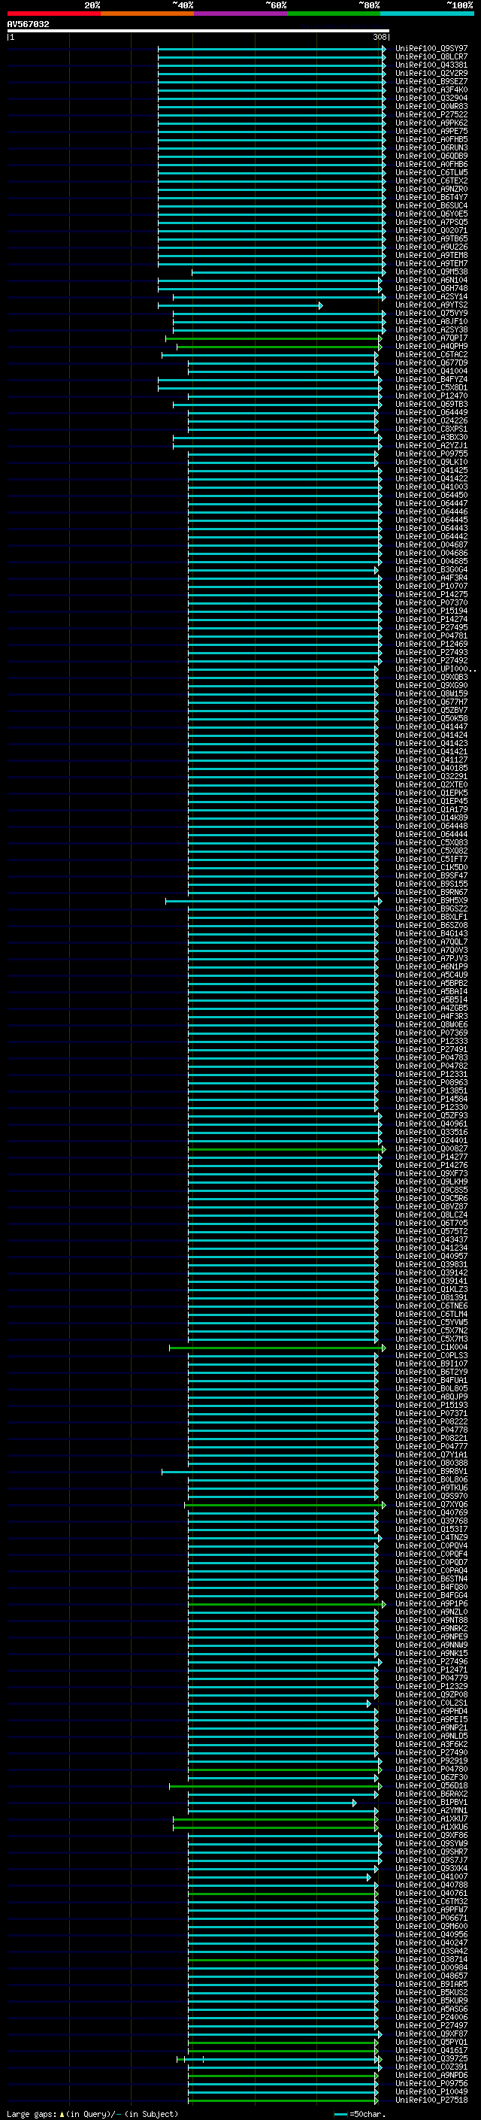
Task: Open hit UniRef100_Q6RUN3
Action: (431, 147)
